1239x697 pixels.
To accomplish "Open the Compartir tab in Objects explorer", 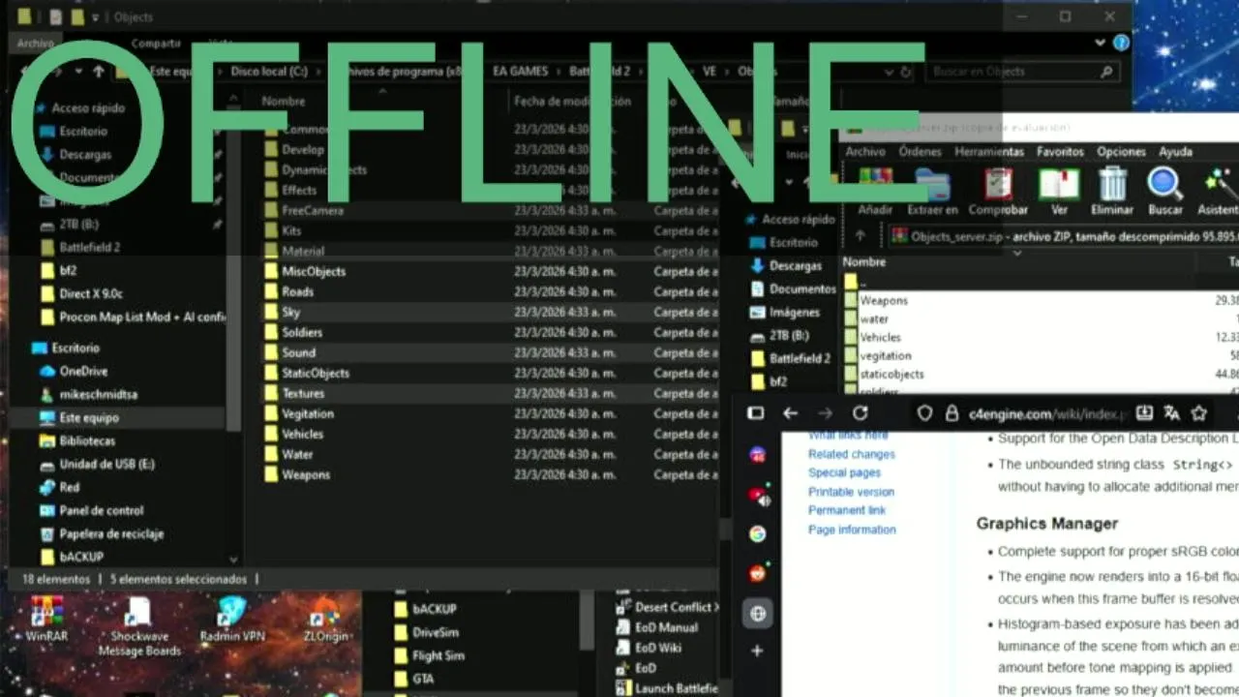I will coord(156,44).
